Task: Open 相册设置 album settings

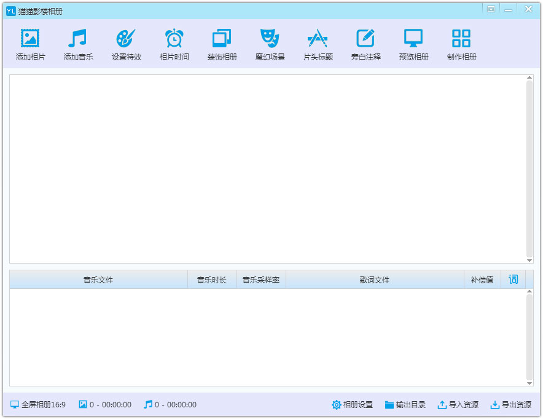Action: tap(352, 404)
